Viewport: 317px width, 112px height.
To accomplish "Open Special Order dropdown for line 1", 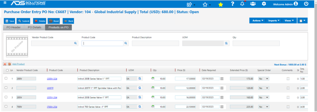I will pos(264,79).
